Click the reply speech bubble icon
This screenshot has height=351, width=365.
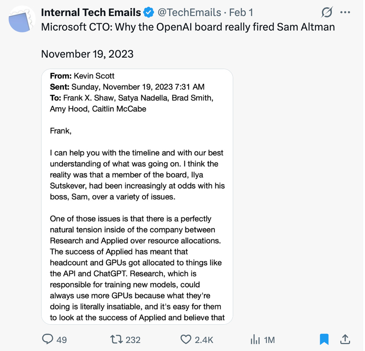click(x=48, y=339)
